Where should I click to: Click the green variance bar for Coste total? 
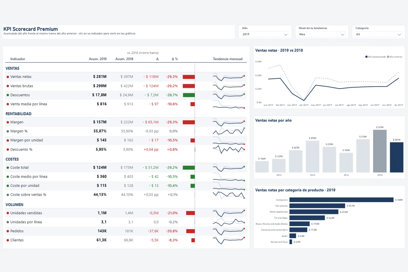(189, 167)
